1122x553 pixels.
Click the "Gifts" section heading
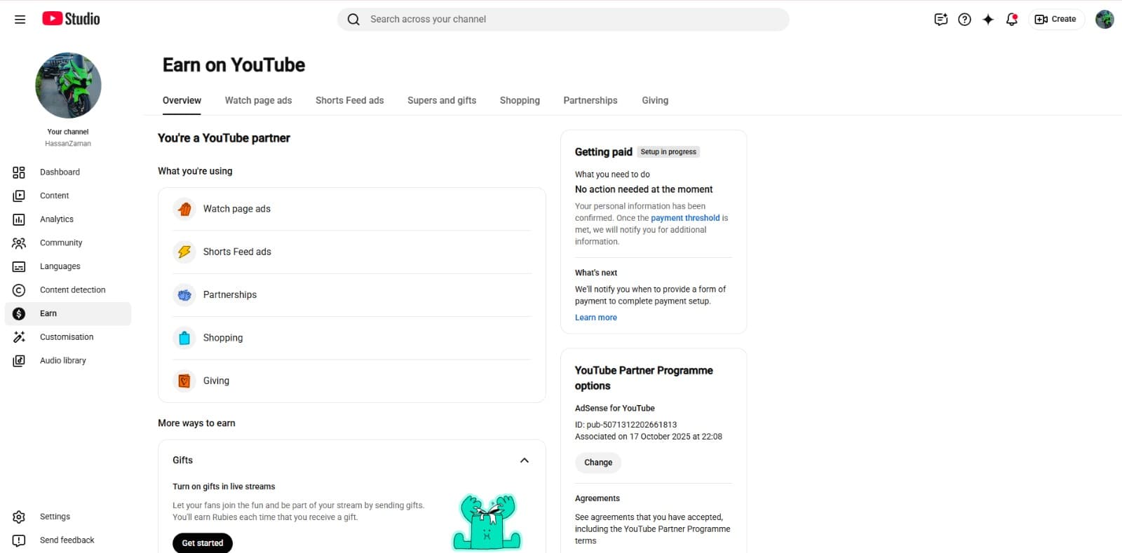click(182, 460)
